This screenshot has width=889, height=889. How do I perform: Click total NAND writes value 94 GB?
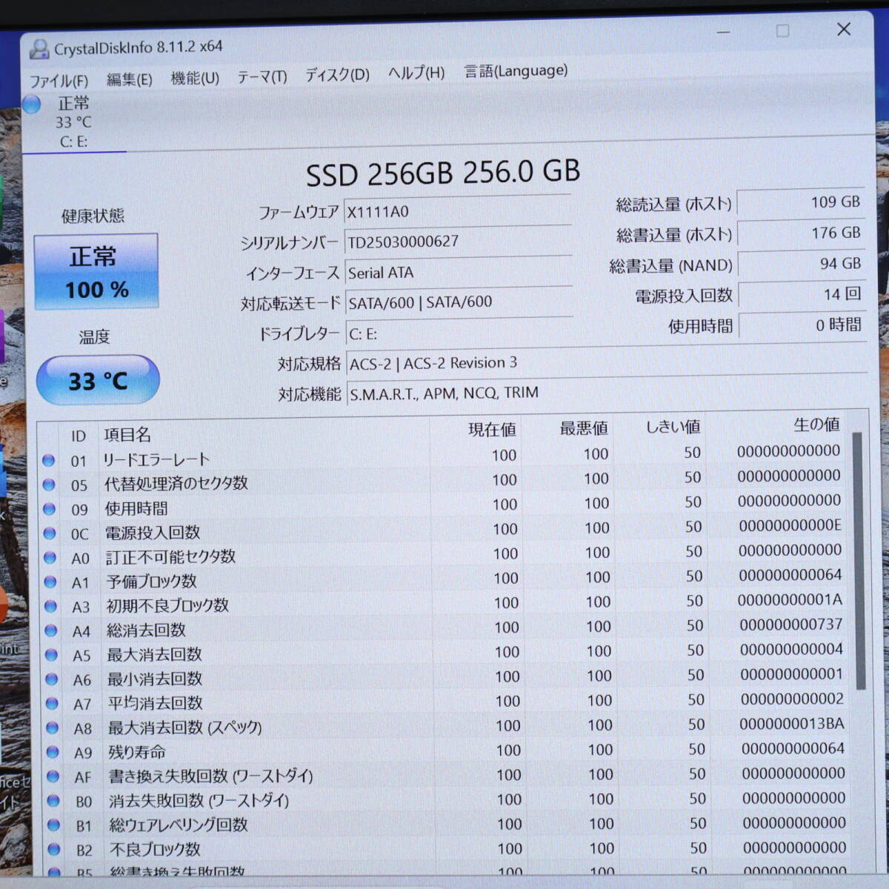pyautogui.click(x=802, y=264)
